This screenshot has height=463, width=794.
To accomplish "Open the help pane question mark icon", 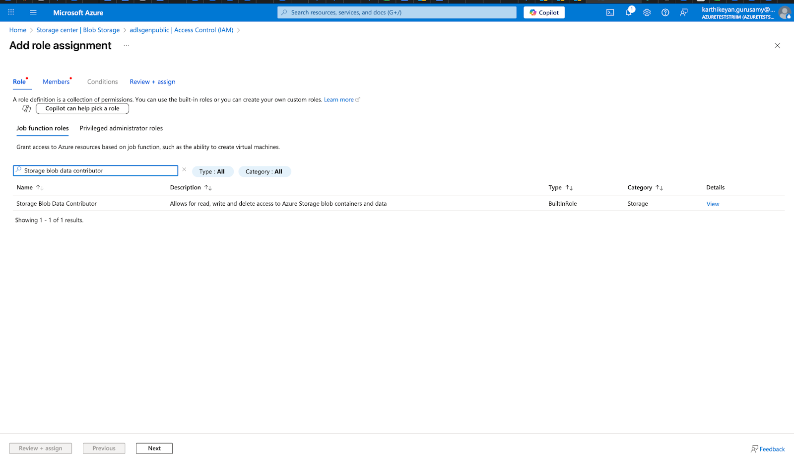I will click(x=665, y=12).
